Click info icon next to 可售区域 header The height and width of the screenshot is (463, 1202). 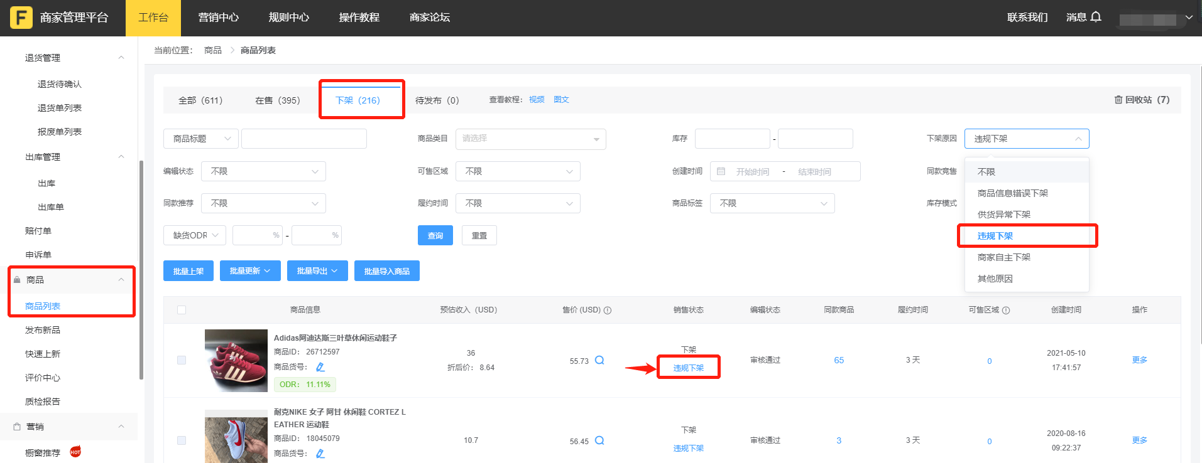click(x=1006, y=310)
